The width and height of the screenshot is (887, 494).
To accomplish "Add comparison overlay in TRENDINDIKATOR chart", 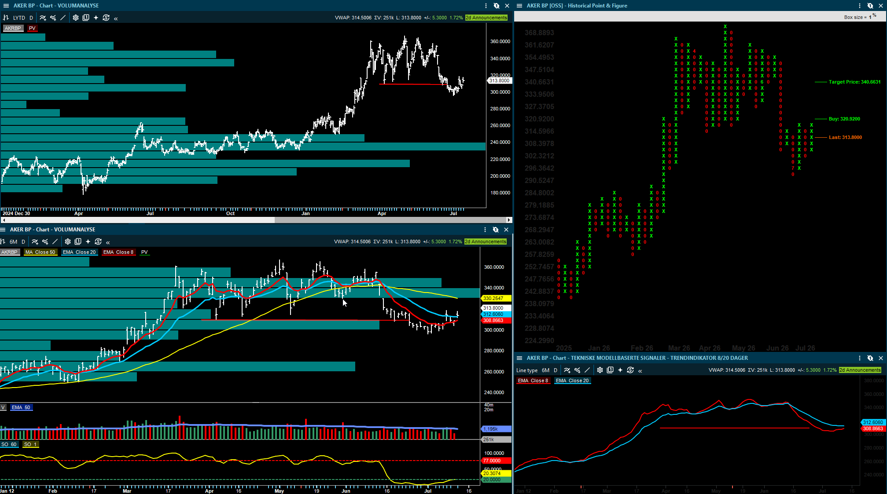I will pos(577,370).
